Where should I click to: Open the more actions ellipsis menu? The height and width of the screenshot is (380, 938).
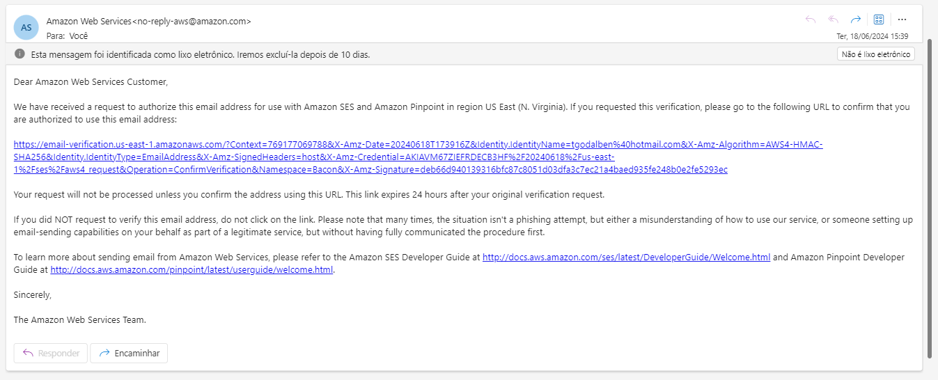coord(902,19)
